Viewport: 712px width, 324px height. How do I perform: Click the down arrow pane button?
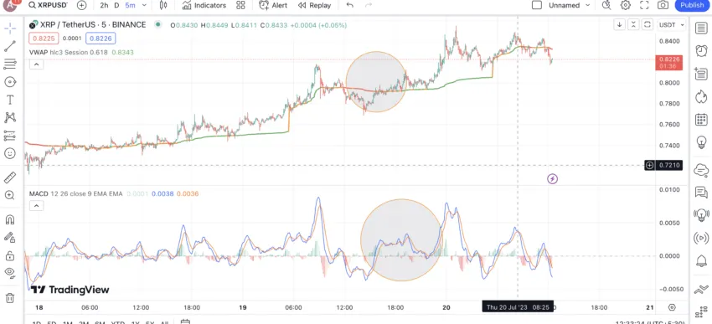click(x=619, y=24)
